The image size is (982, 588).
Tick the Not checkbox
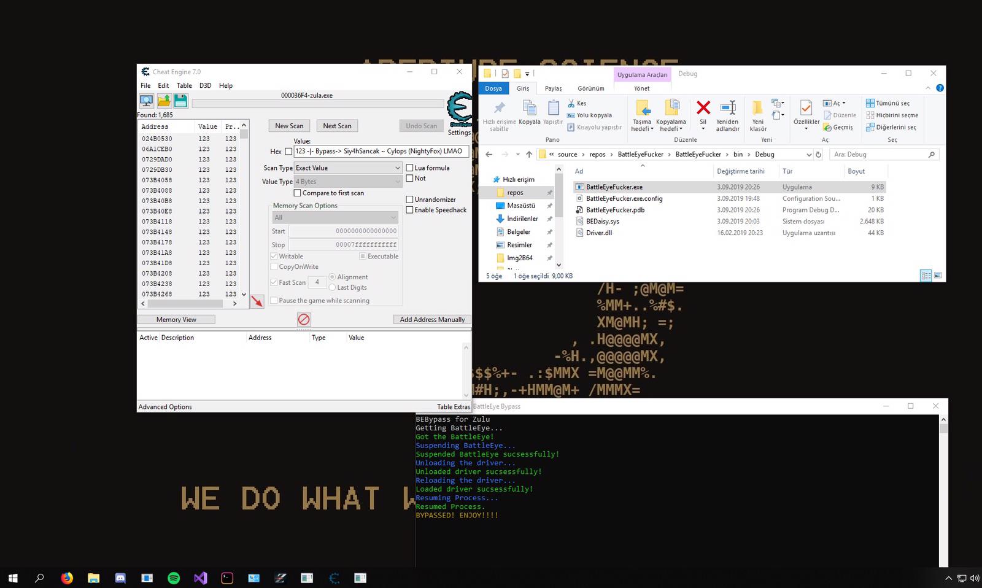click(409, 178)
